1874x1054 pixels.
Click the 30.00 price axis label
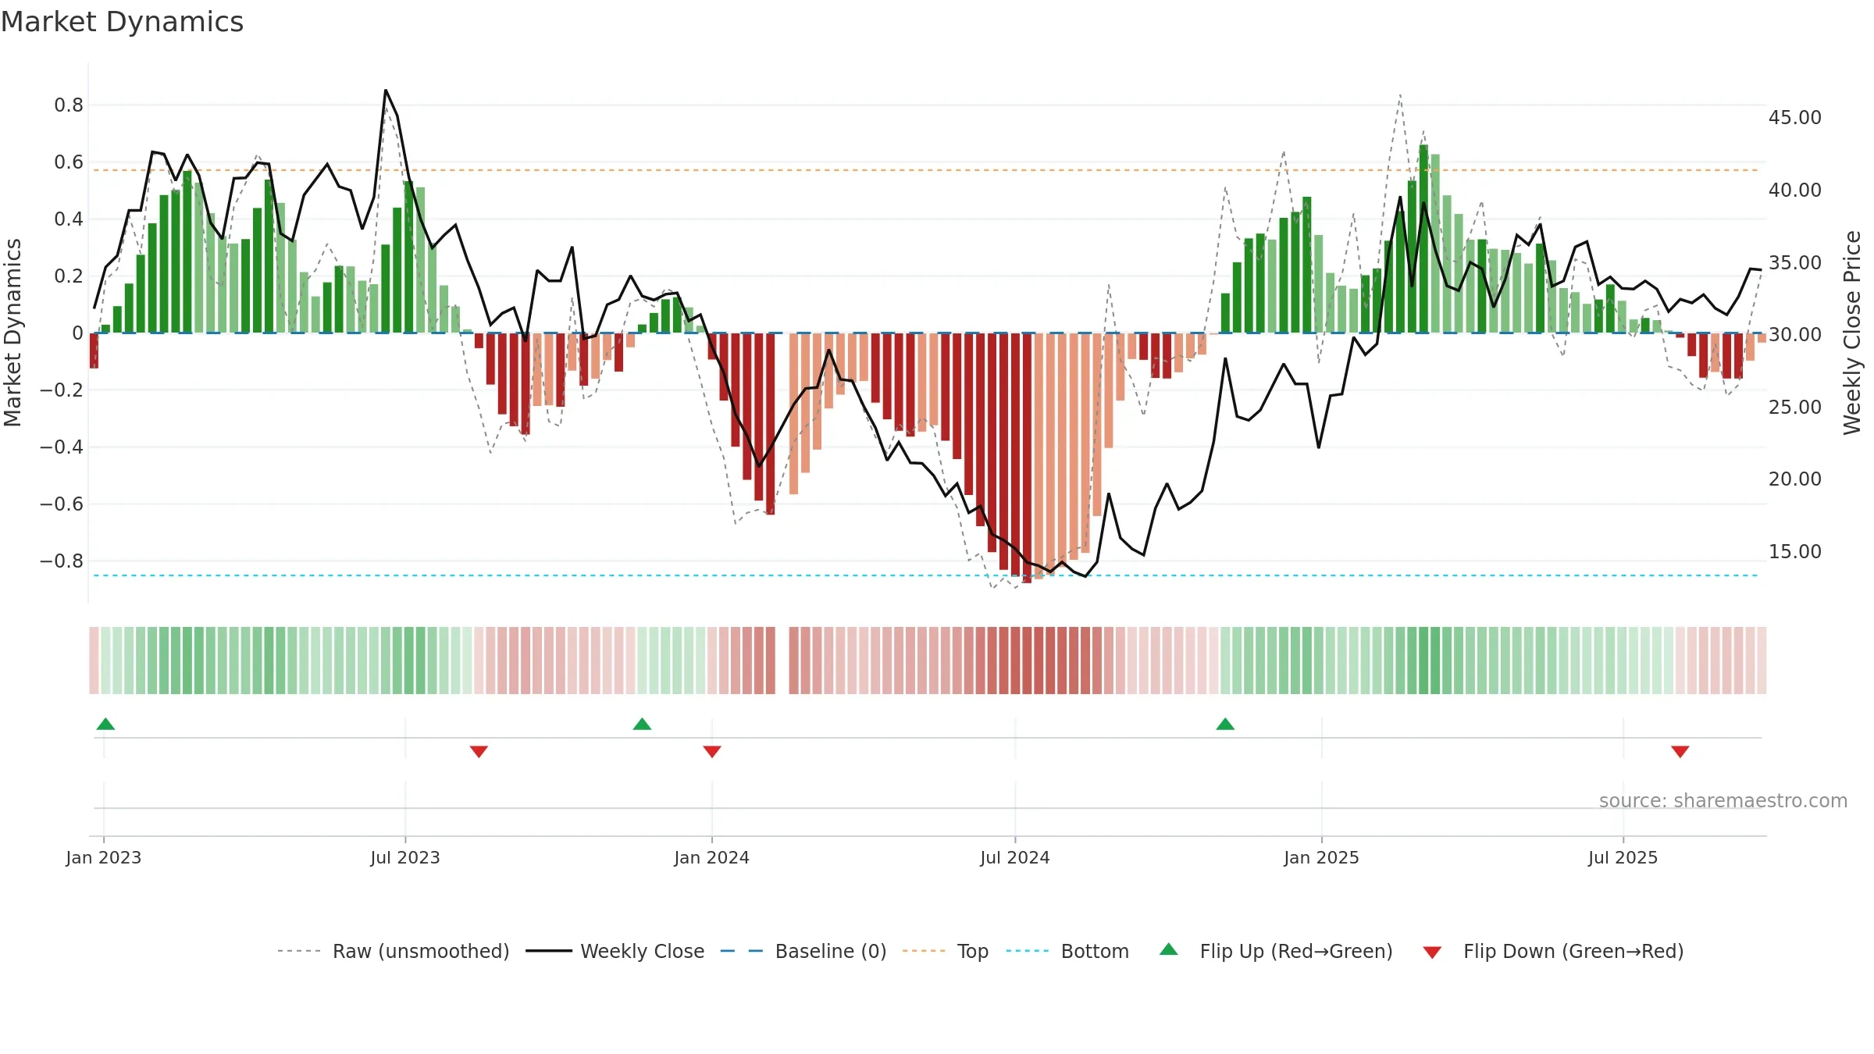point(1795,335)
